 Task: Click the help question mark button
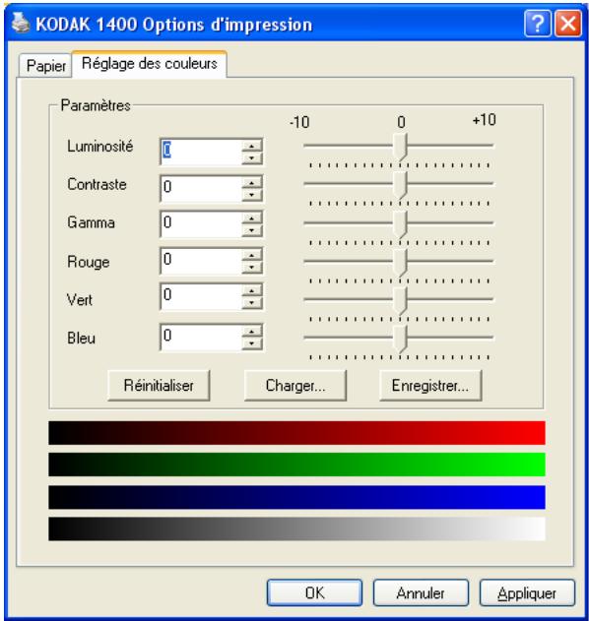tap(538, 24)
